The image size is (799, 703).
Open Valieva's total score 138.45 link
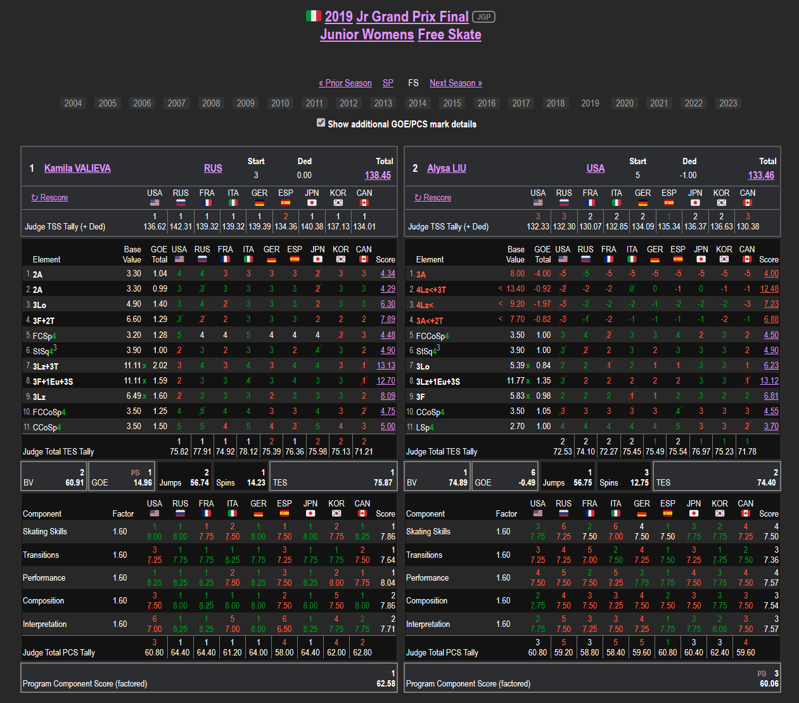(378, 176)
